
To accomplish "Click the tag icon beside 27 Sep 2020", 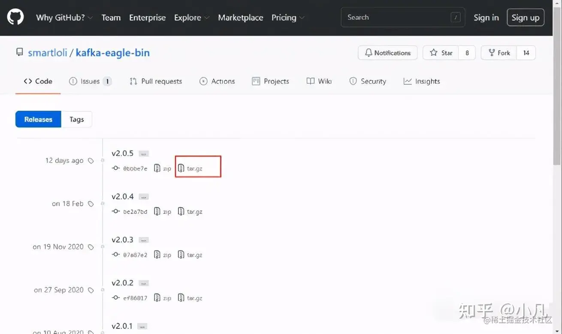I will point(91,290).
